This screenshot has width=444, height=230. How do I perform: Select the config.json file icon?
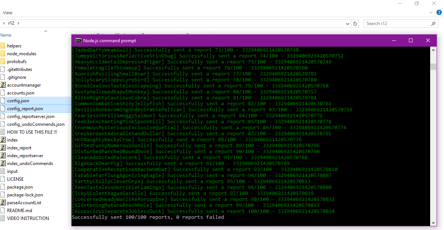3,101
